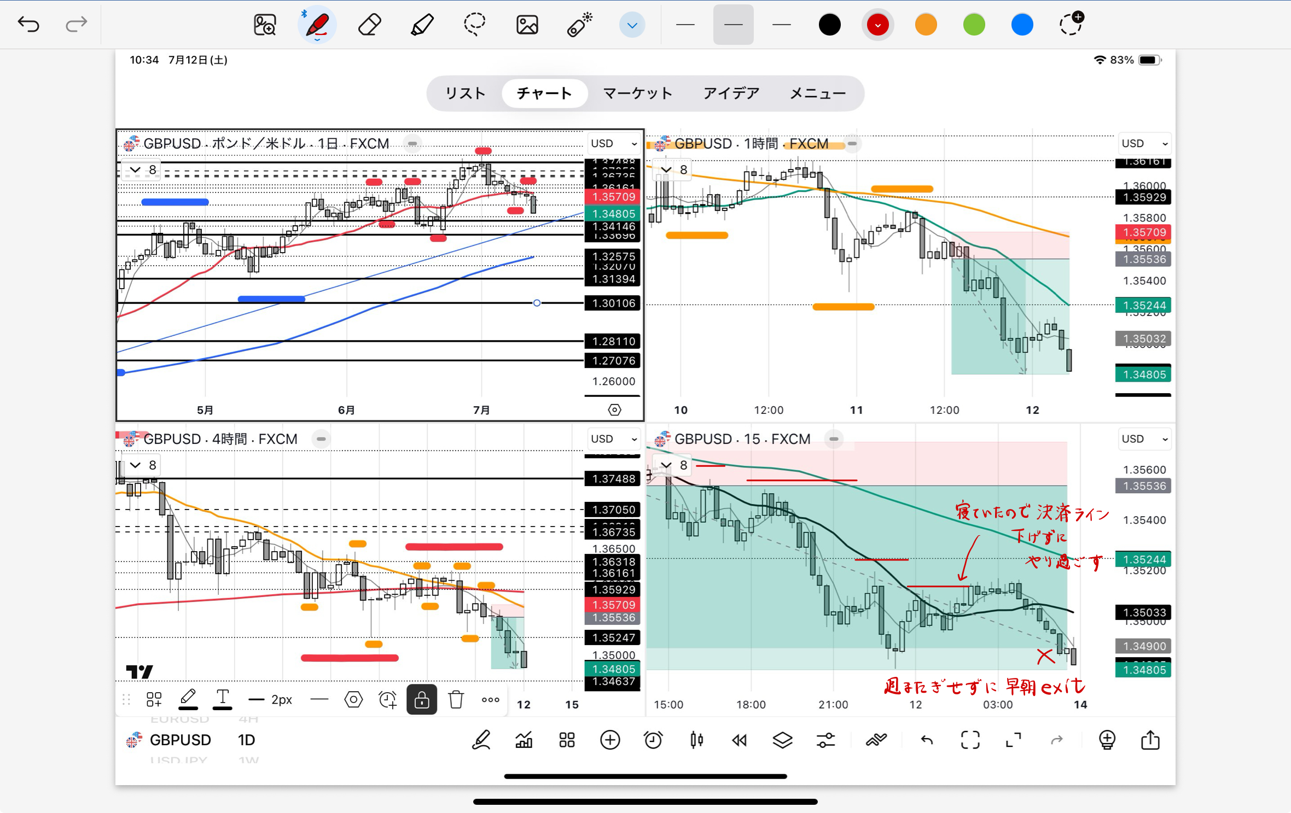Open drawing settings with the hexagon icon
This screenshot has height=813, width=1291.
click(353, 699)
